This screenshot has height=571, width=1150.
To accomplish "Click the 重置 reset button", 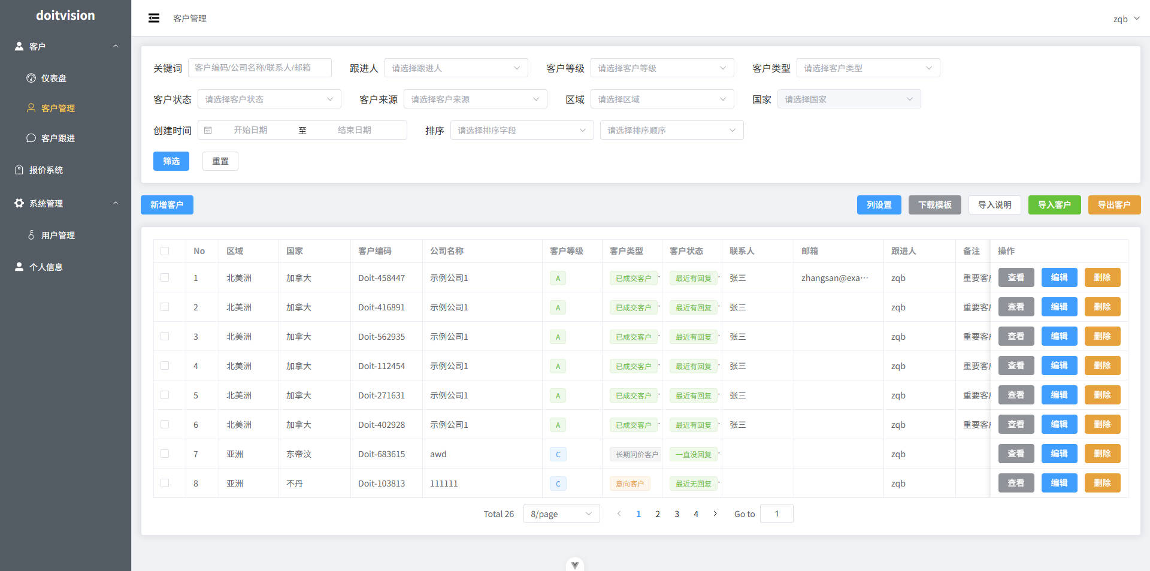I will pos(220,161).
